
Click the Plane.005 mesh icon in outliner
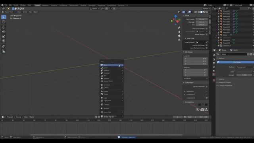tap(221, 19)
